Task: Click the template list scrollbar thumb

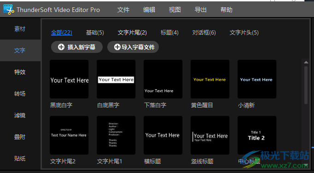Action: point(306,85)
